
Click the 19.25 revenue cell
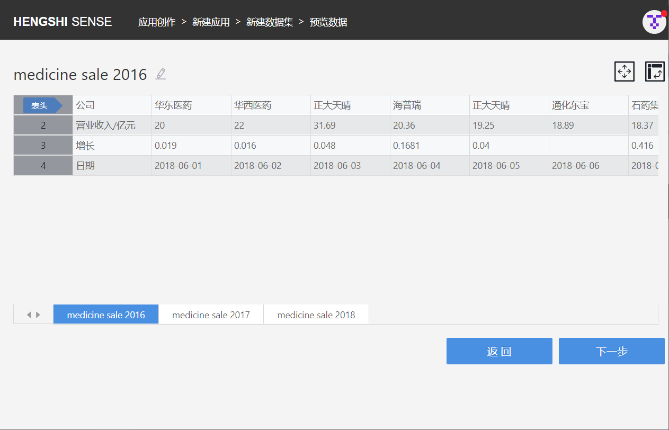tap(509, 126)
